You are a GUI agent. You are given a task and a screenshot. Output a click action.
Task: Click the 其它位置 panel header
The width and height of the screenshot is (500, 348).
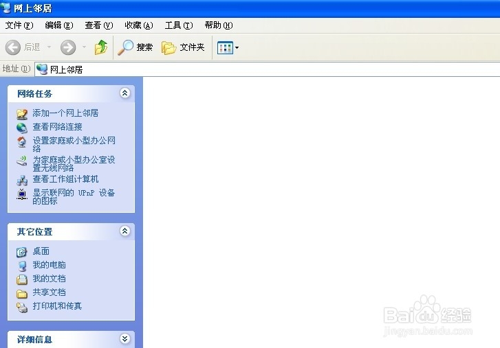[x=71, y=231]
